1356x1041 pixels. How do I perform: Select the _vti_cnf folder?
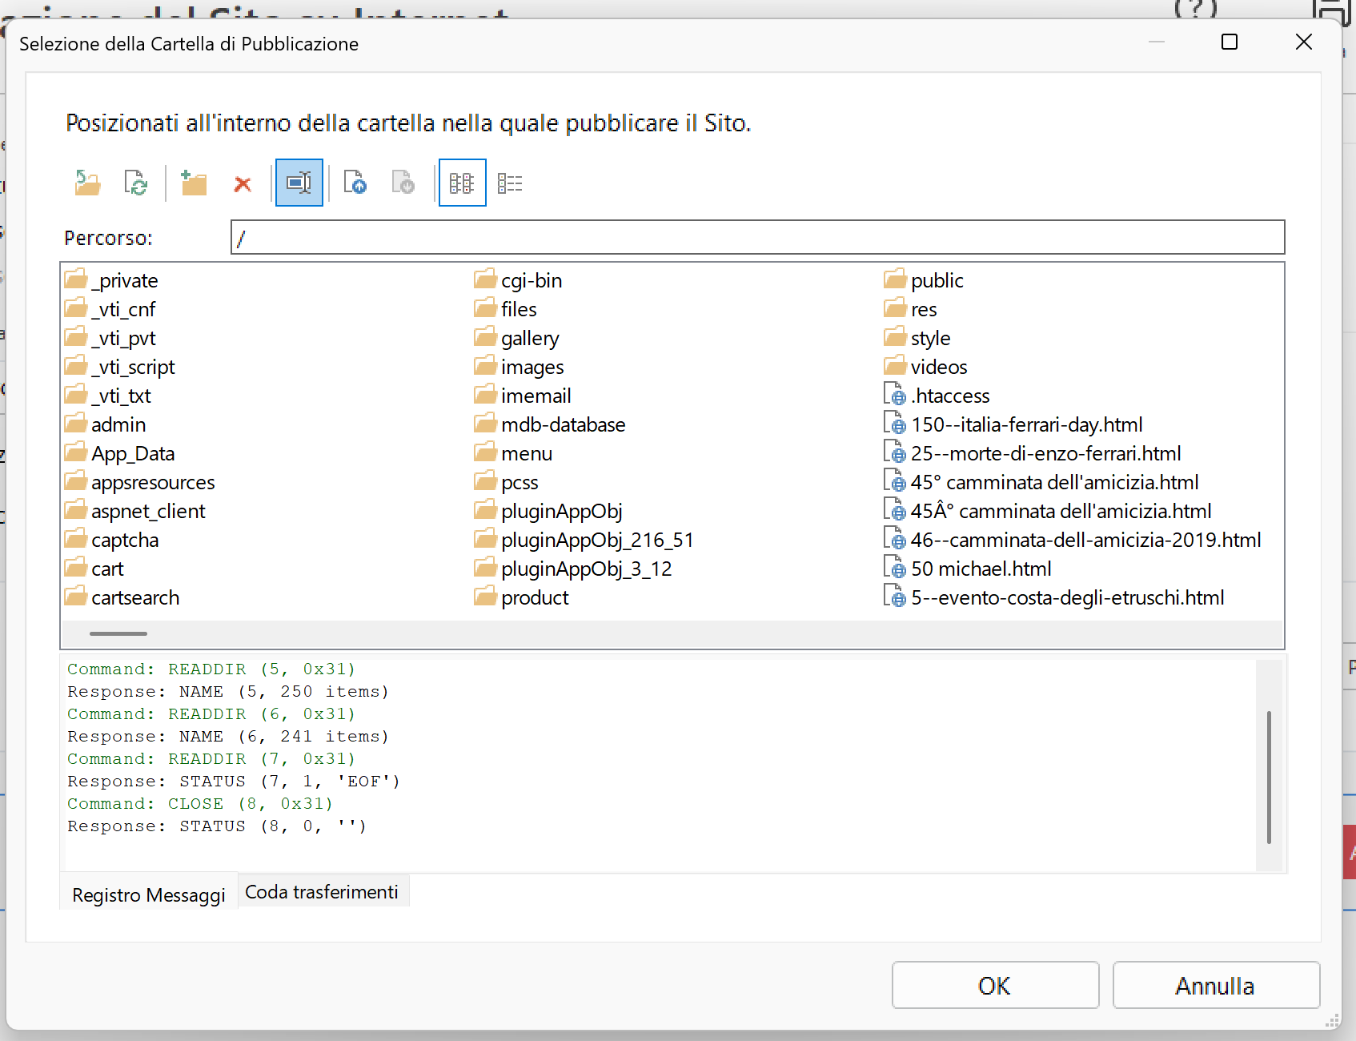[x=110, y=309]
